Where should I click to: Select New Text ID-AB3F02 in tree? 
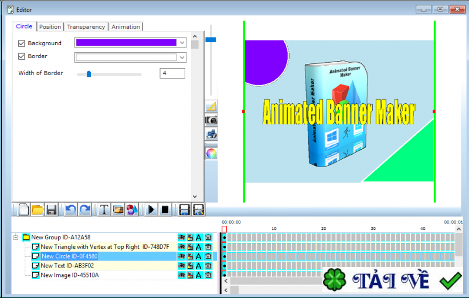(67, 266)
